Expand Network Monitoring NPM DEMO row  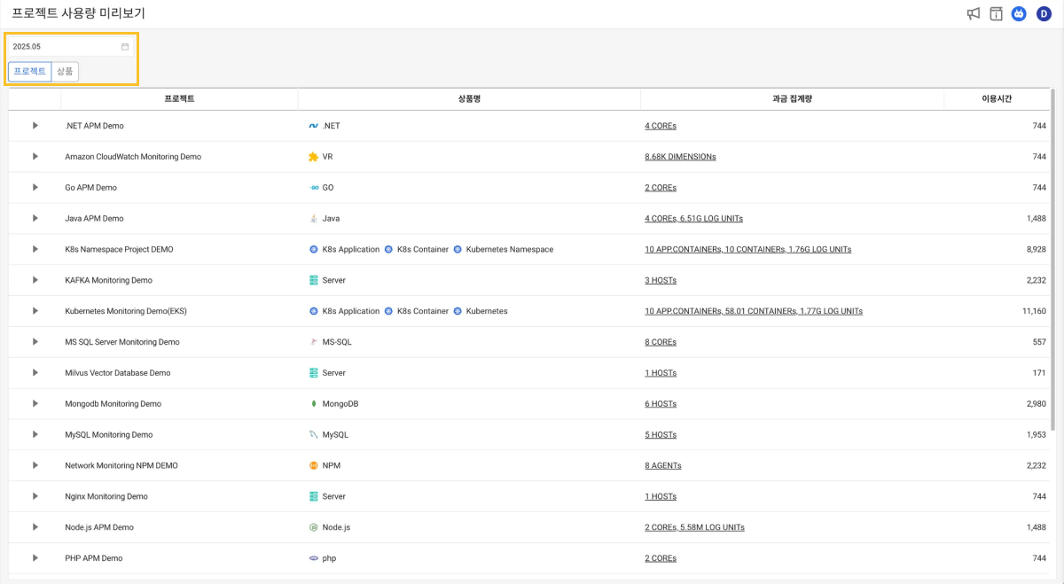click(x=35, y=465)
